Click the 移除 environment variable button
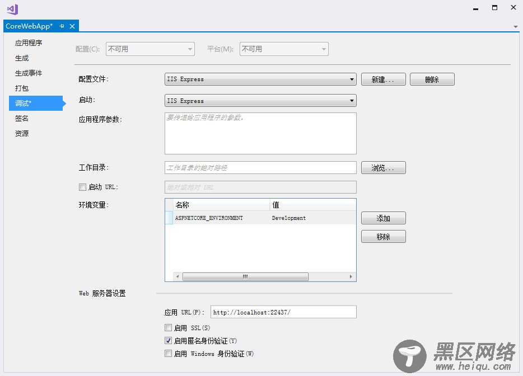 pyautogui.click(x=383, y=236)
